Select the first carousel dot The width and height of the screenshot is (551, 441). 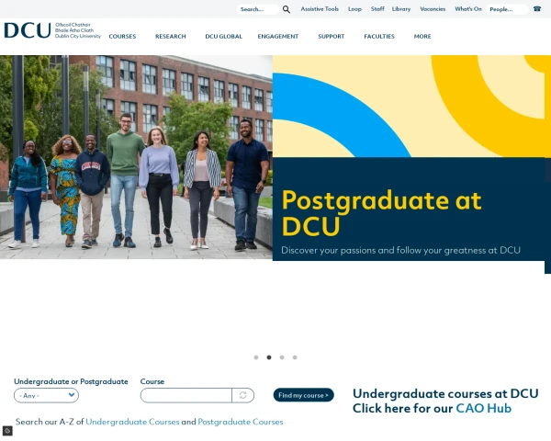point(255,357)
